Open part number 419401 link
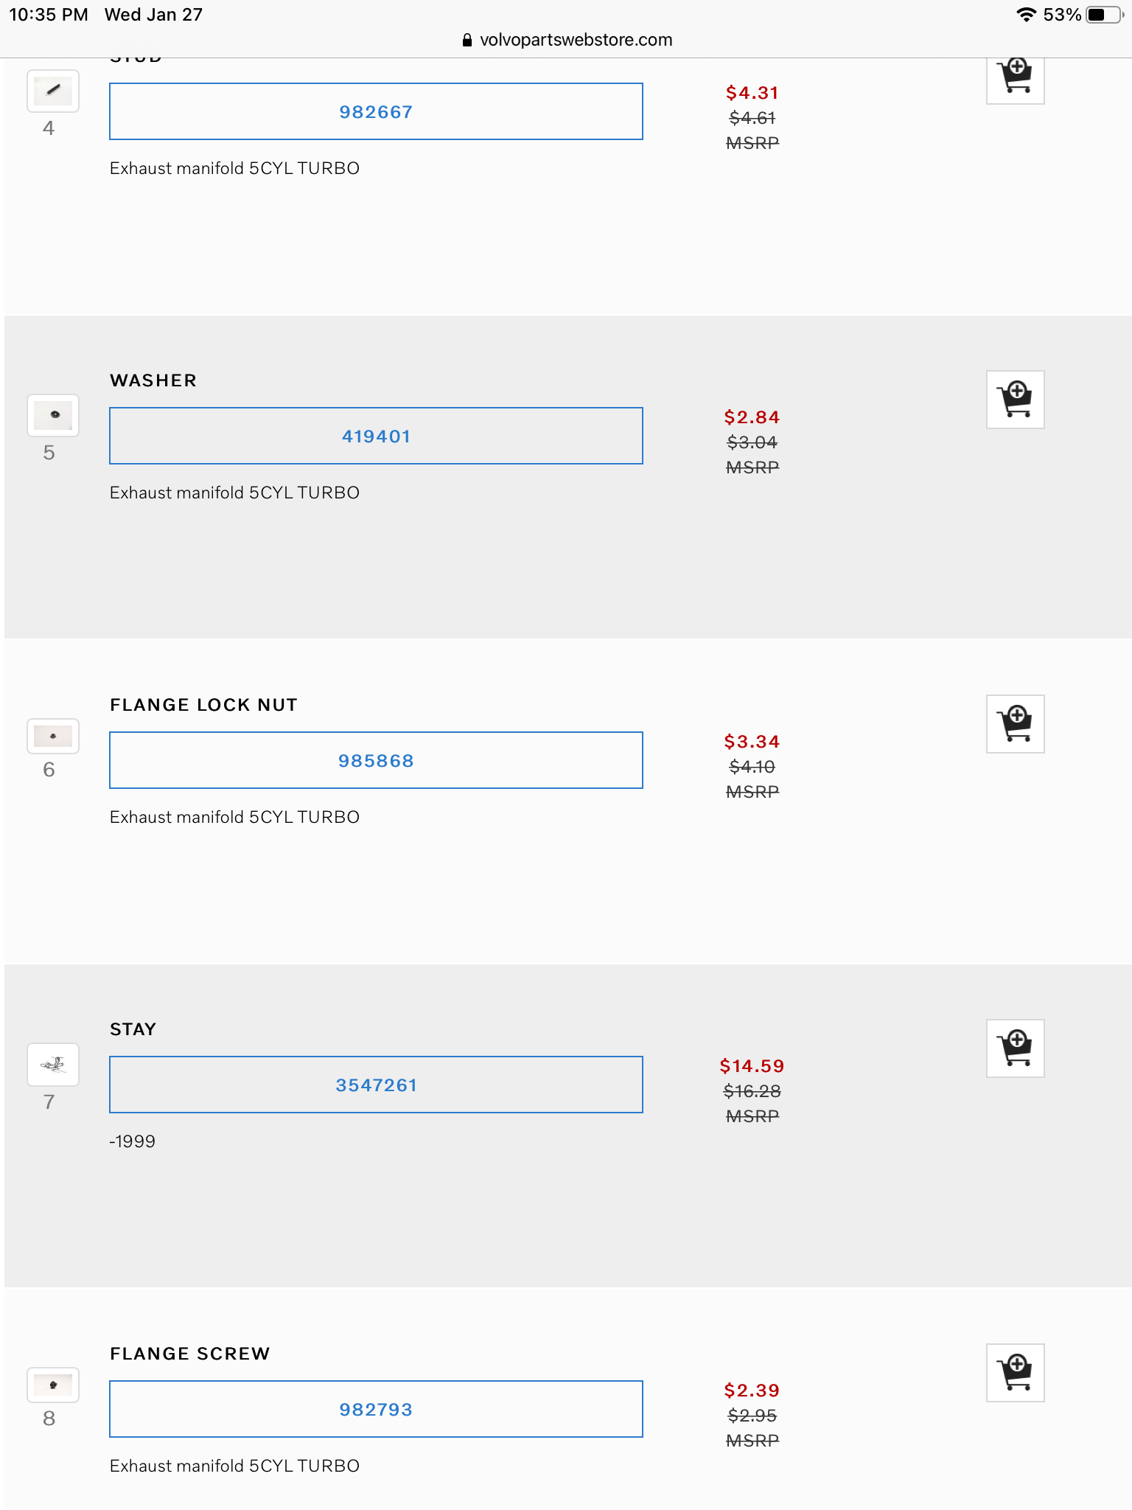The image size is (1132, 1510). tap(376, 436)
